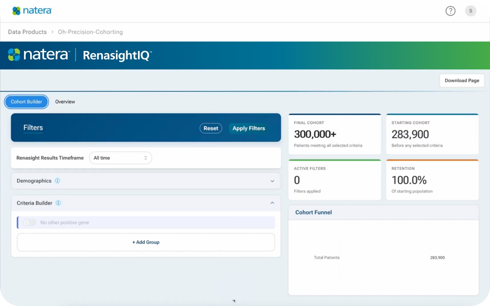Switch to the Overview tab
Viewport: 490px width, 306px height.
(65, 102)
